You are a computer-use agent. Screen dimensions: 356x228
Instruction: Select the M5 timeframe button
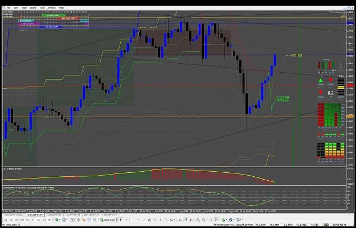[11, 220]
